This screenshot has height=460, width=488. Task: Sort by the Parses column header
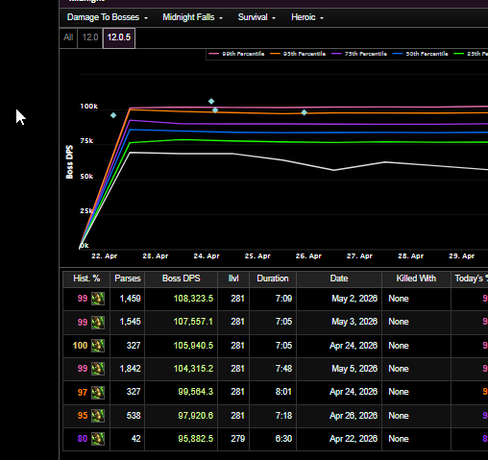tap(128, 278)
